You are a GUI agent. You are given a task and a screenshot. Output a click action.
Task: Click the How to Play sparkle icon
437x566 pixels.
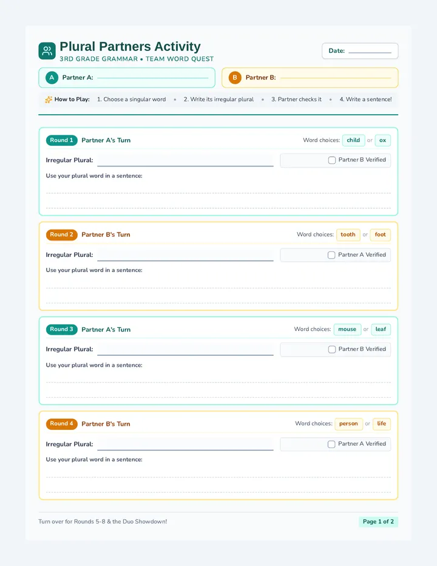point(49,100)
